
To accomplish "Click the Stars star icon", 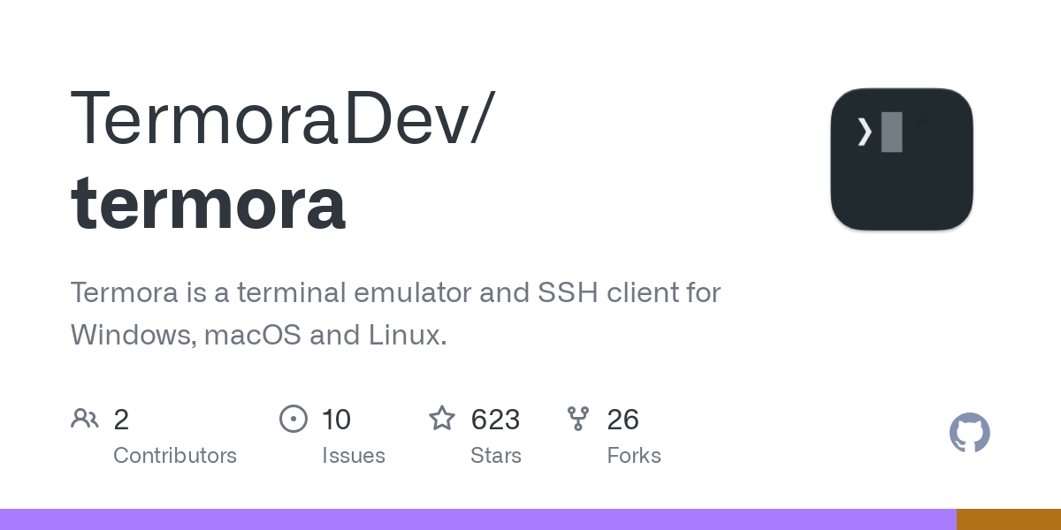I will 442,418.
